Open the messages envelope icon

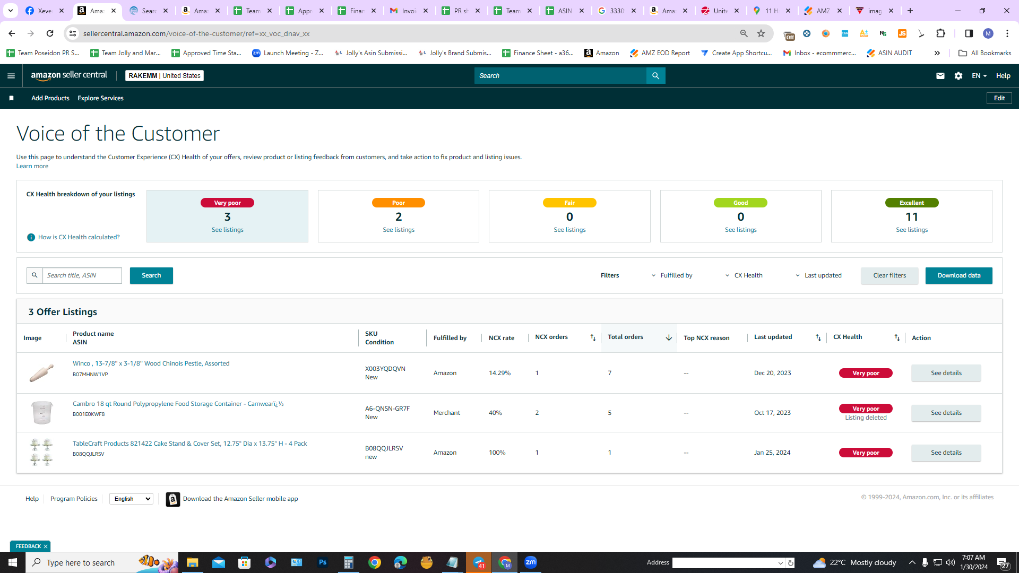click(x=940, y=76)
